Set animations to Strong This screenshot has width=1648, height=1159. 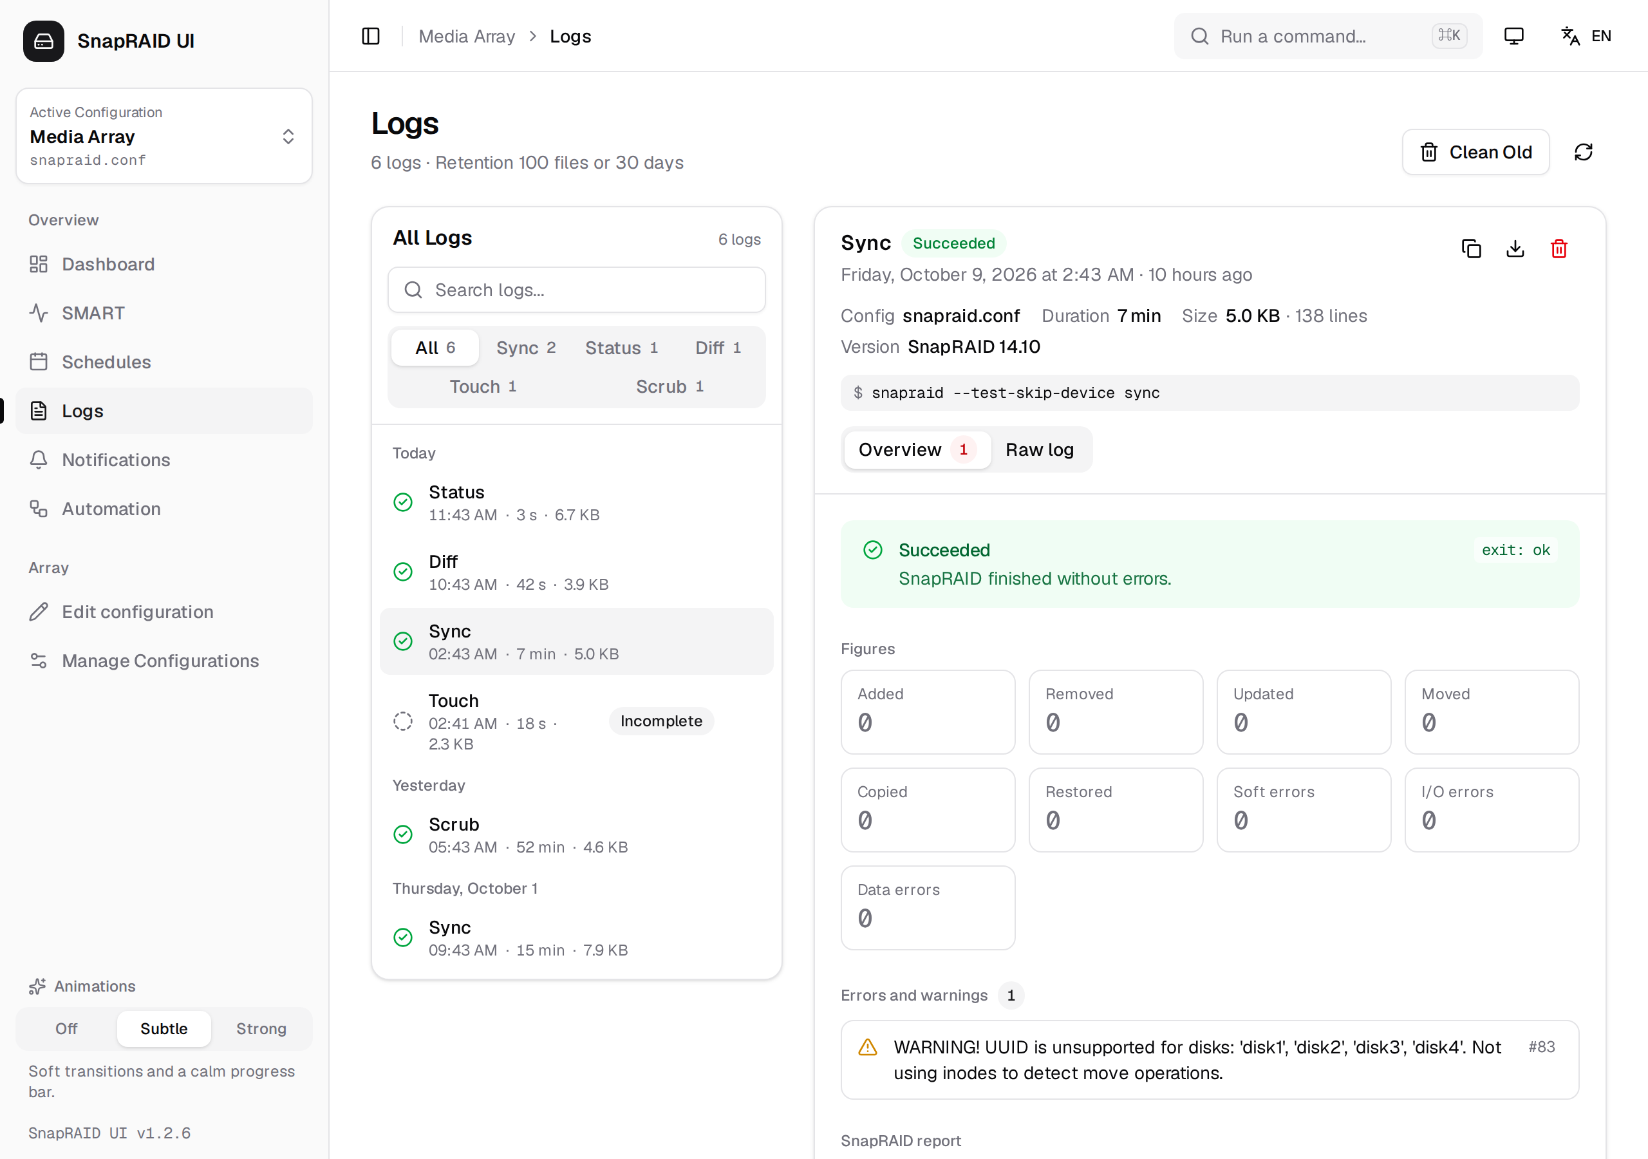[x=261, y=1028]
